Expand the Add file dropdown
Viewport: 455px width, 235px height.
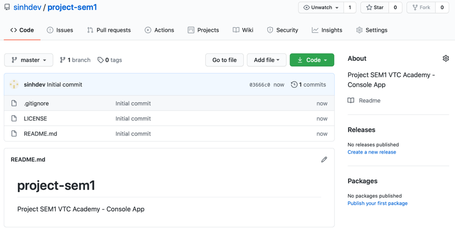coord(267,60)
